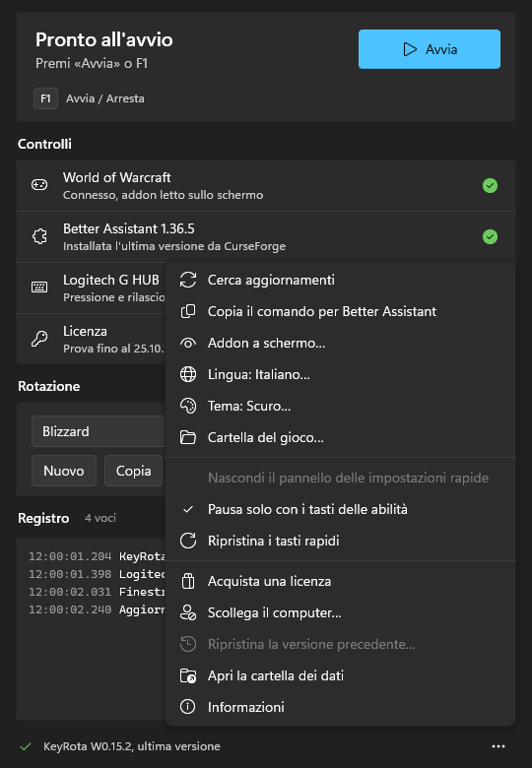
Task: Click the palette icon beside Tema: Scuro
Action: (188, 406)
